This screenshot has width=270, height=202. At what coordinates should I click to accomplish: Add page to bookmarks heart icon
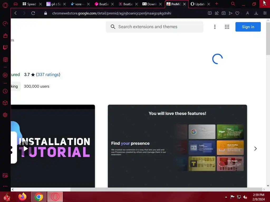pos(237,13)
